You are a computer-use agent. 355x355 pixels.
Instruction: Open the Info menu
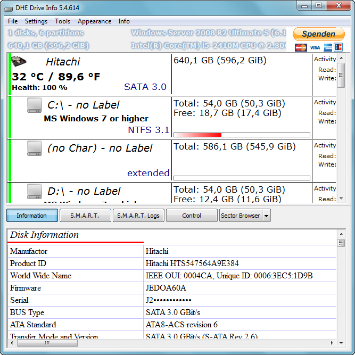124,21
